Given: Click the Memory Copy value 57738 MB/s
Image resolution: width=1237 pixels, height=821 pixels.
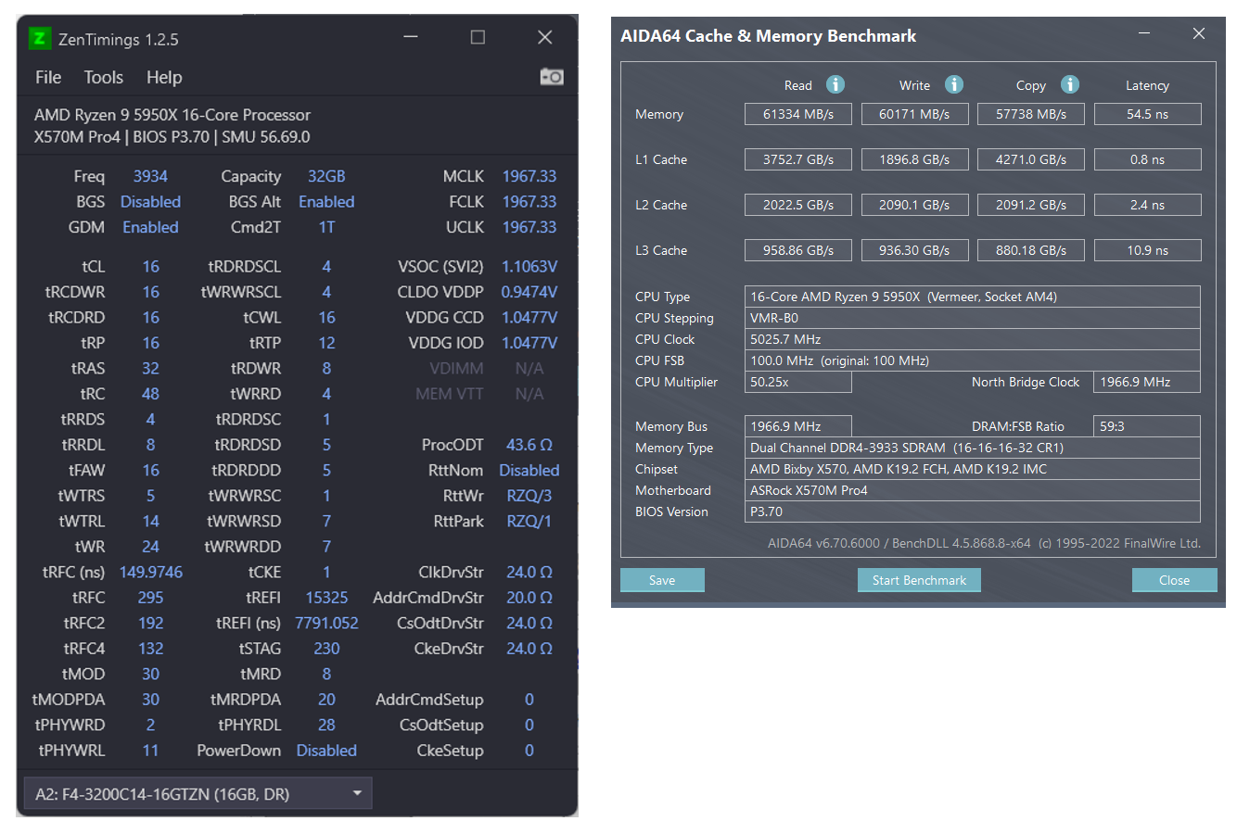Looking at the screenshot, I should pyautogui.click(x=1031, y=114).
